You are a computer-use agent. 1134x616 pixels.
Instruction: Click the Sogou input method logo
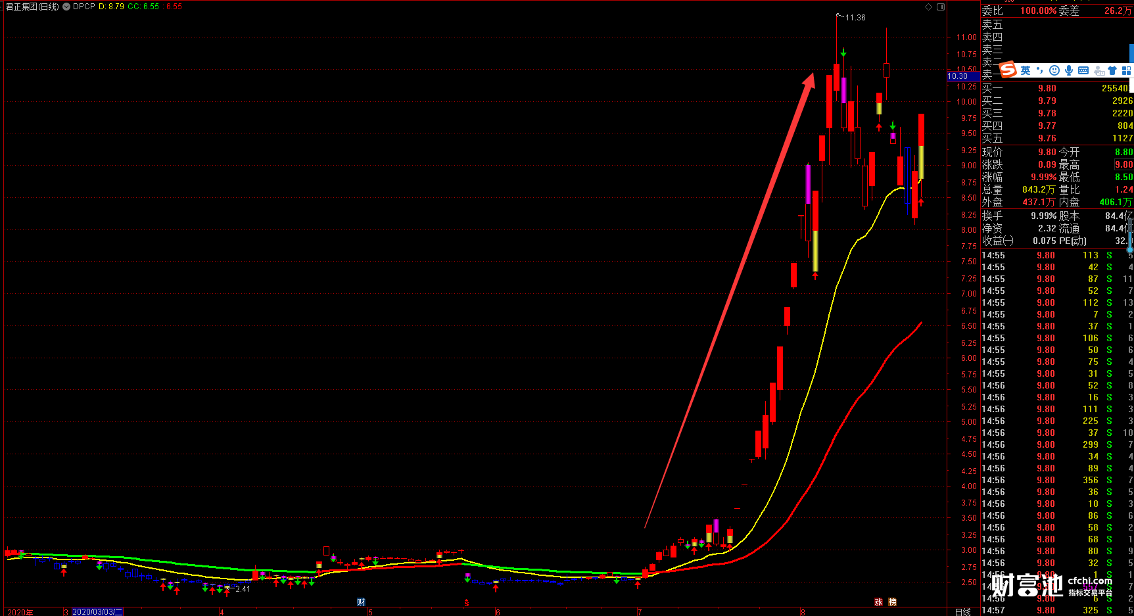pos(1008,70)
